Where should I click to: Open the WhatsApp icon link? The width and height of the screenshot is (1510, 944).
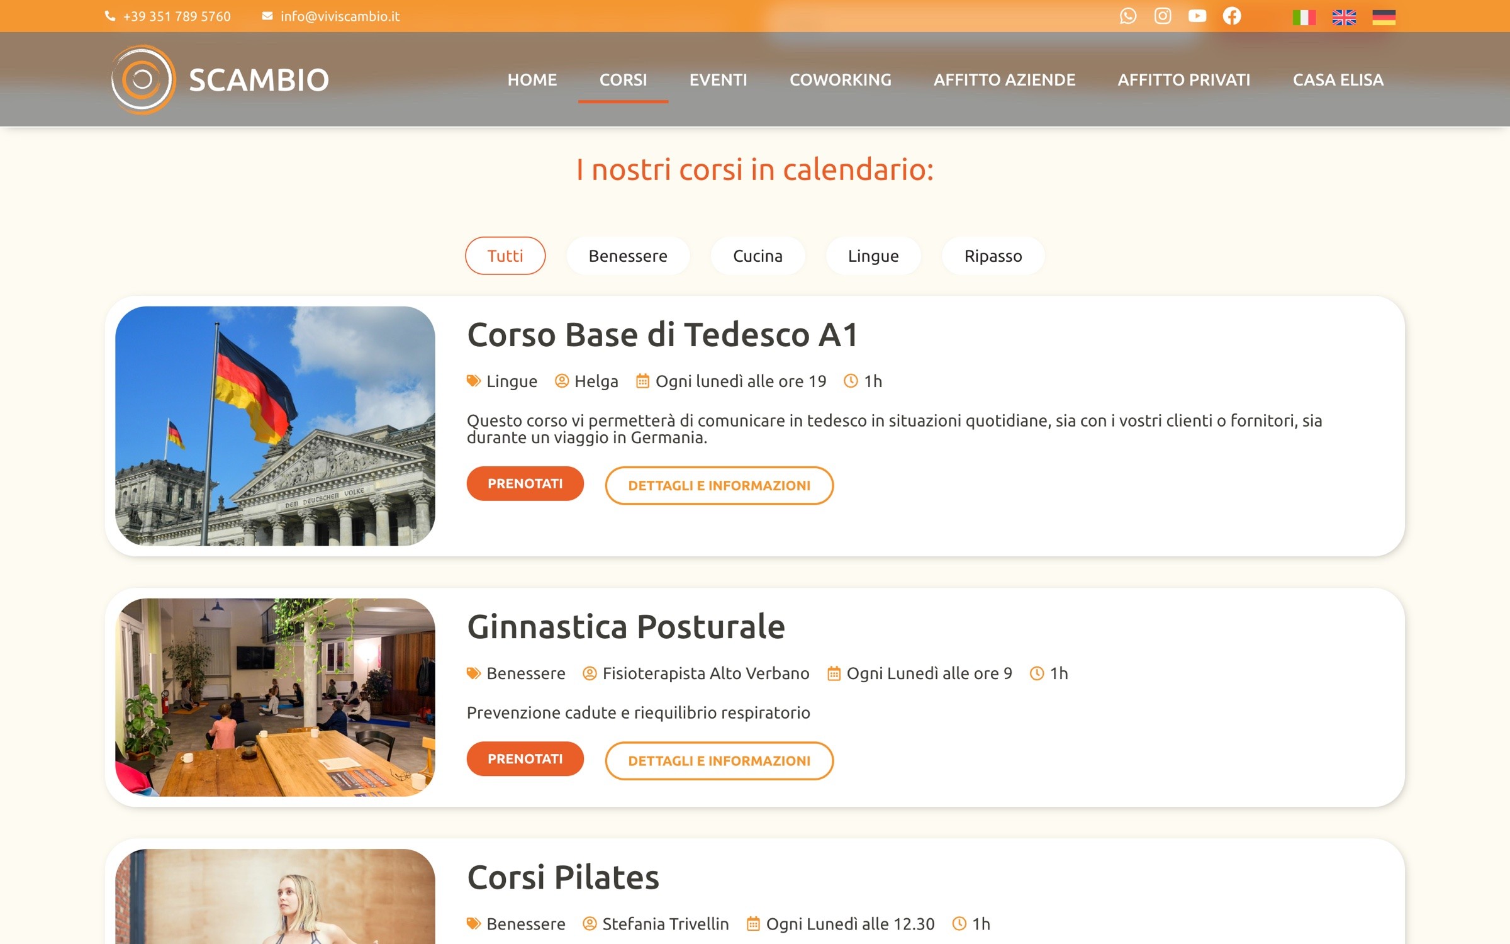click(x=1127, y=16)
